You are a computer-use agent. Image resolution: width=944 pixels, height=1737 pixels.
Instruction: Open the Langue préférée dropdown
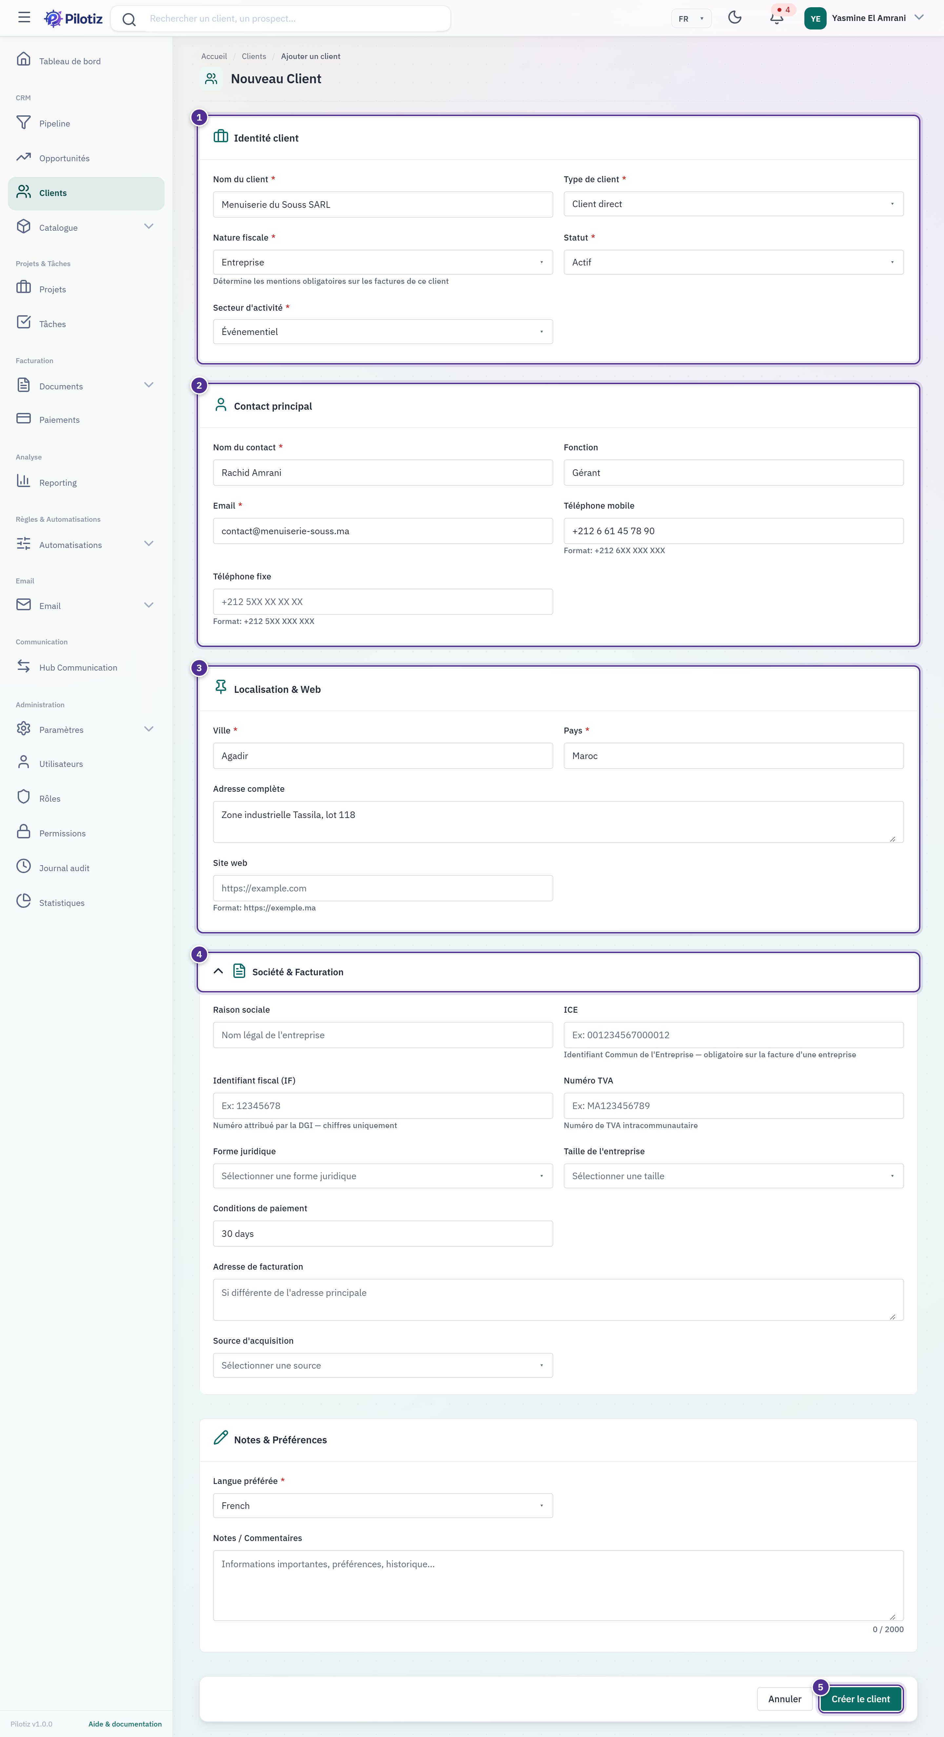click(383, 1506)
